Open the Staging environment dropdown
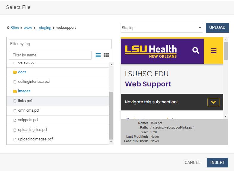 (162, 28)
